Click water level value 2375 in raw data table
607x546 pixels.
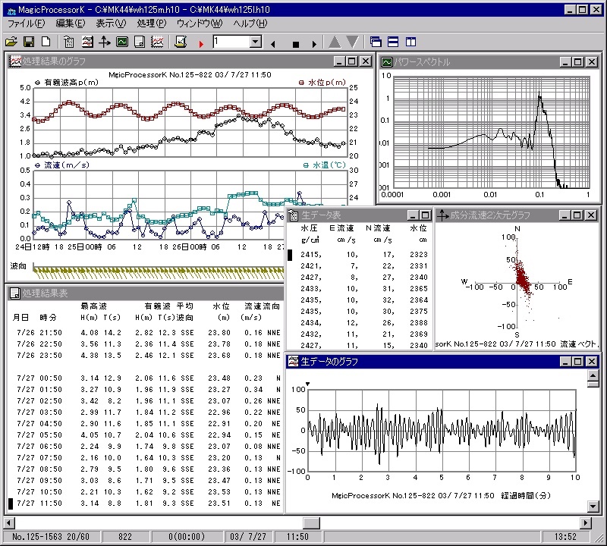[x=419, y=312]
